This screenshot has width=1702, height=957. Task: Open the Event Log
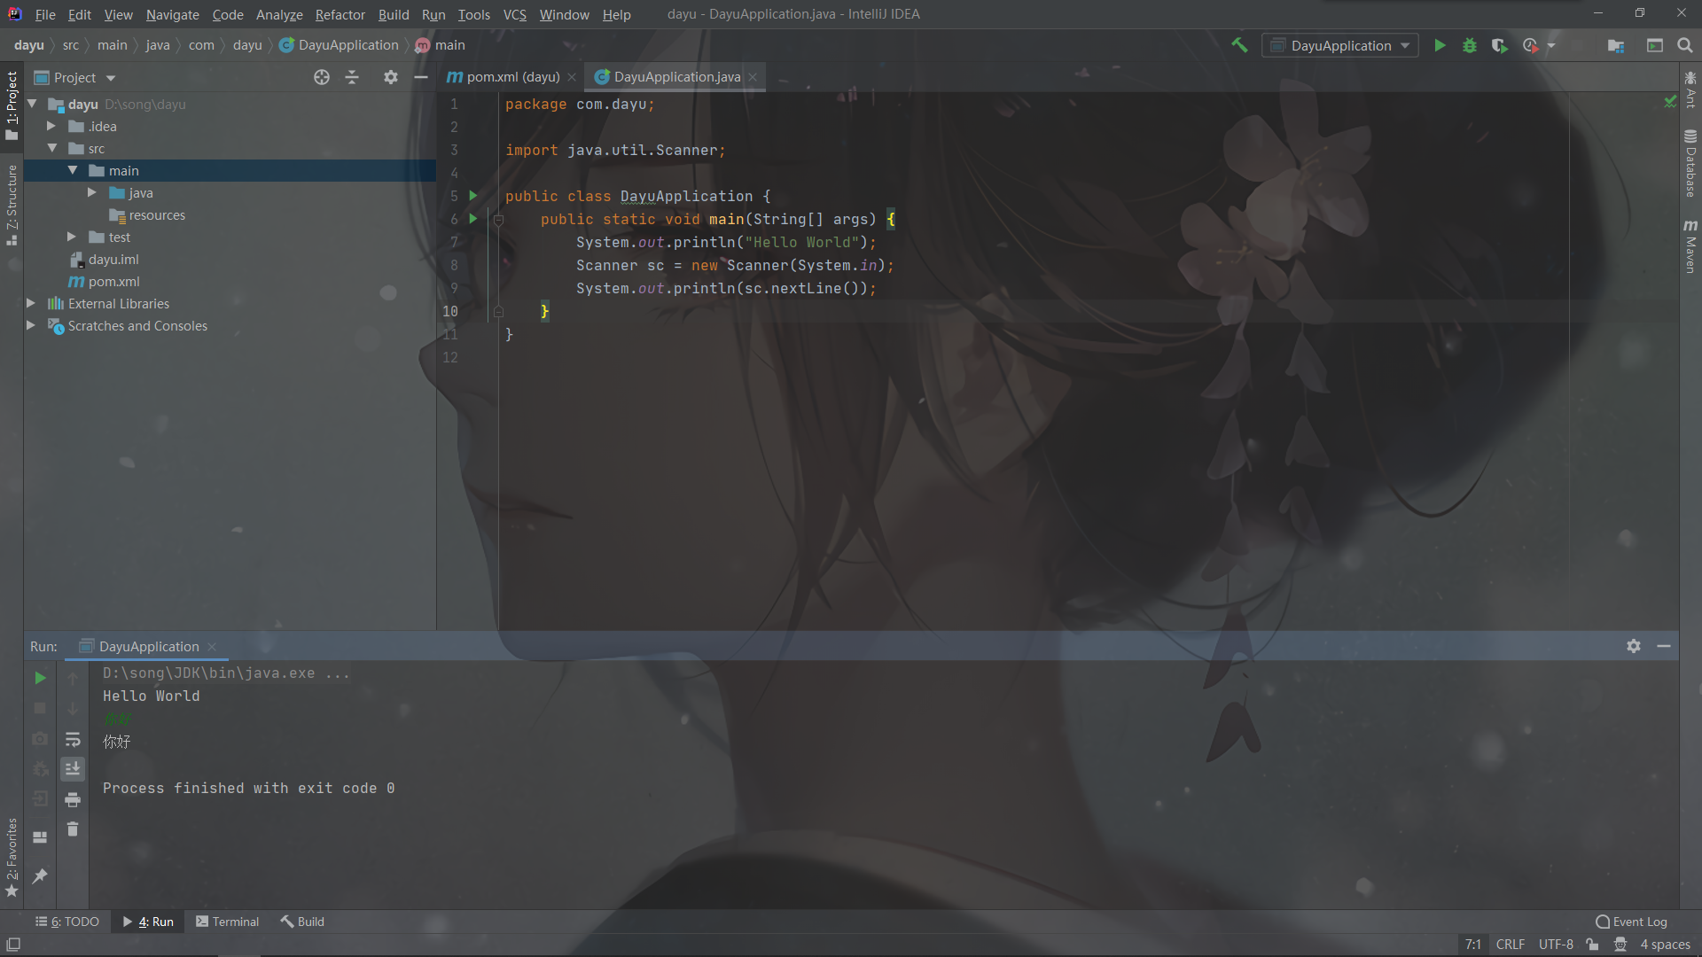tap(1631, 922)
